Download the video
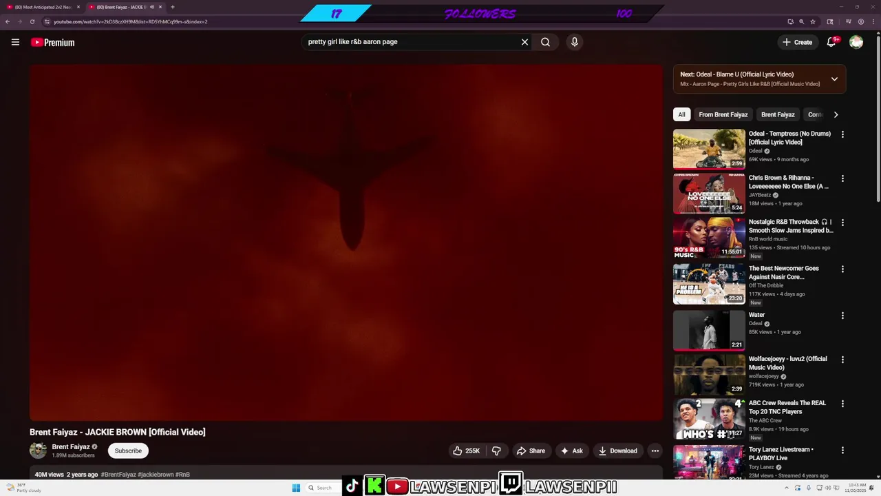 pyautogui.click(x=617, y=451)
